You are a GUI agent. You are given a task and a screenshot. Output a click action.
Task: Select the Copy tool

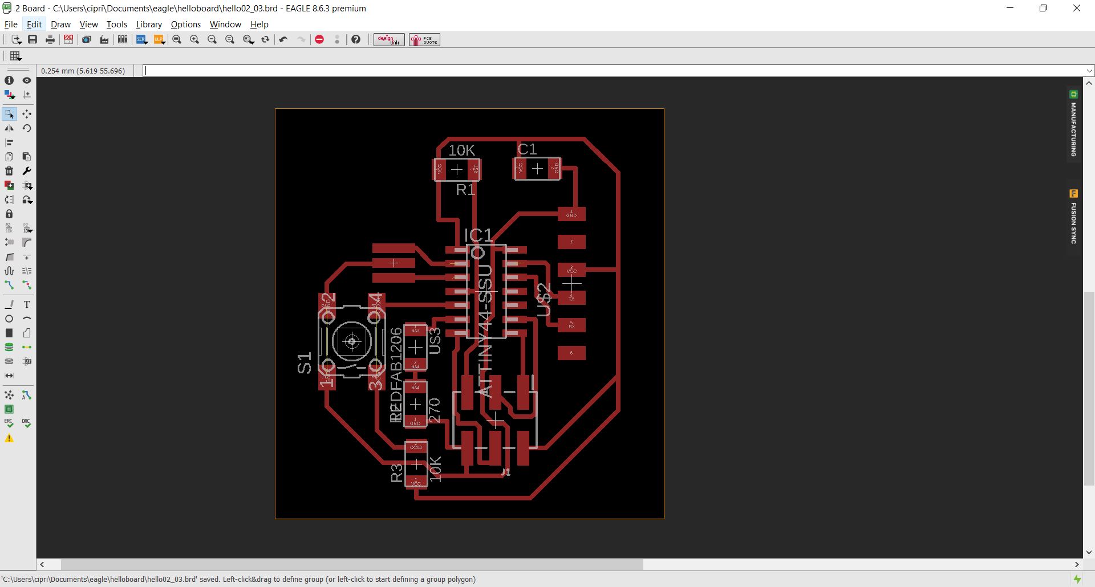pos(9,157)
